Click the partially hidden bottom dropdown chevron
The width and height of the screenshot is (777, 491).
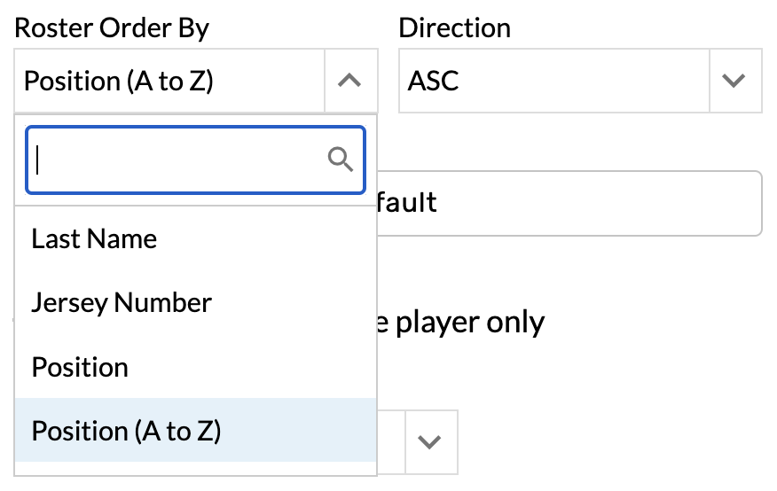click(x=430, y=441)
